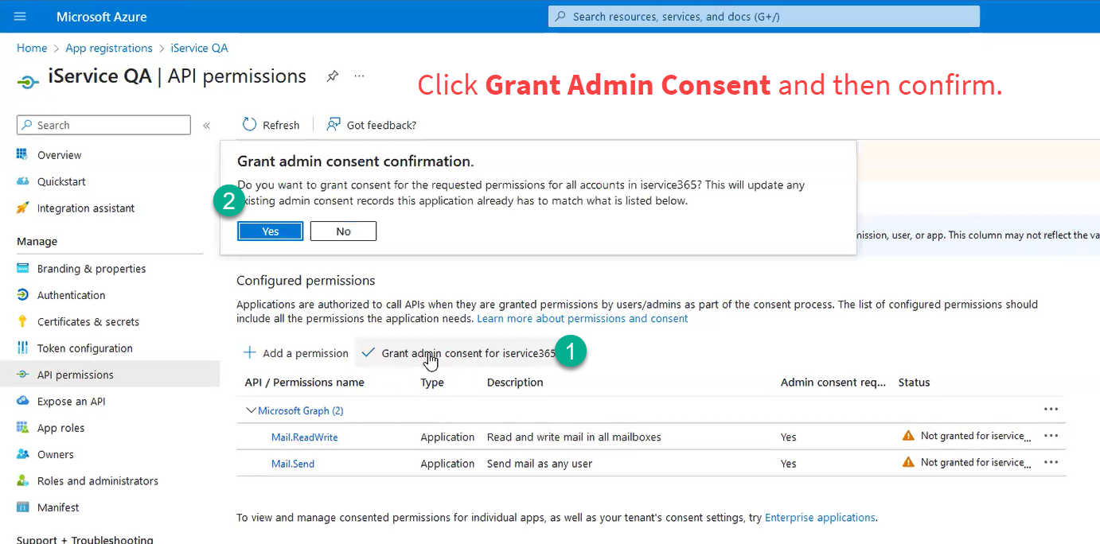Click the checkmark icon for Grant admin consent
This screenshot has height=544, width=1100.
[x=369, y=352]
